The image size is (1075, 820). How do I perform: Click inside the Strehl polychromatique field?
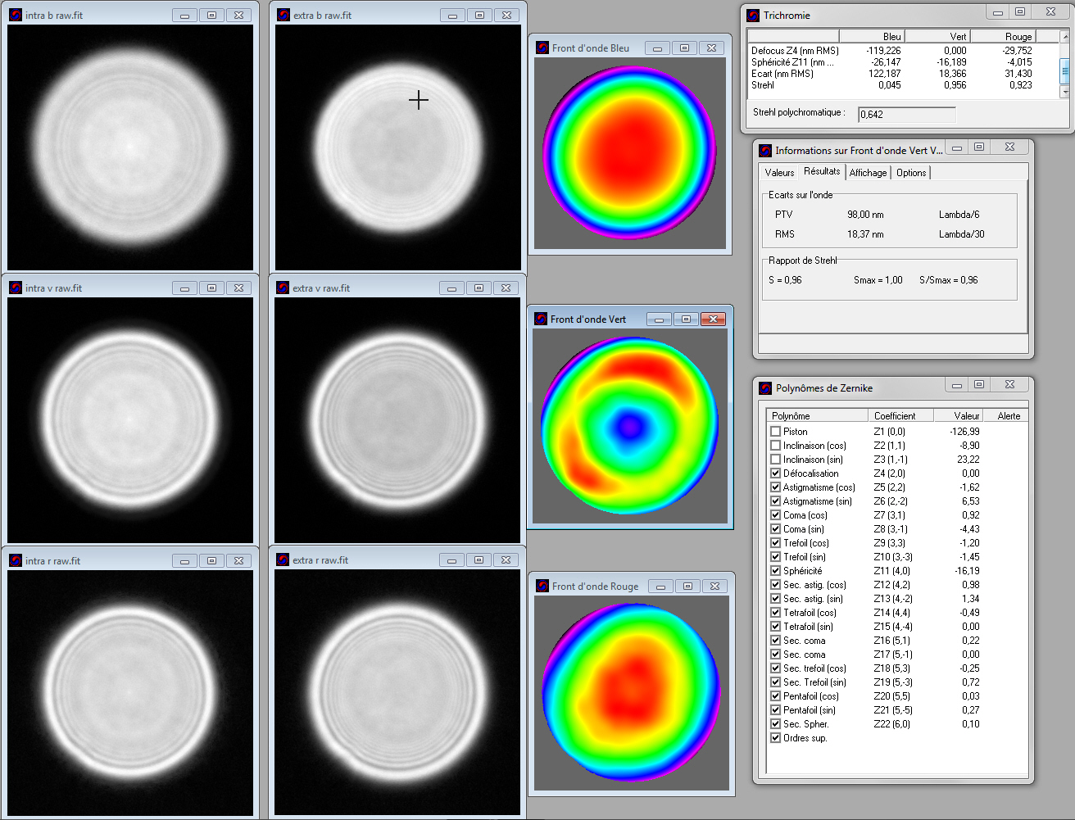point(905,114)
